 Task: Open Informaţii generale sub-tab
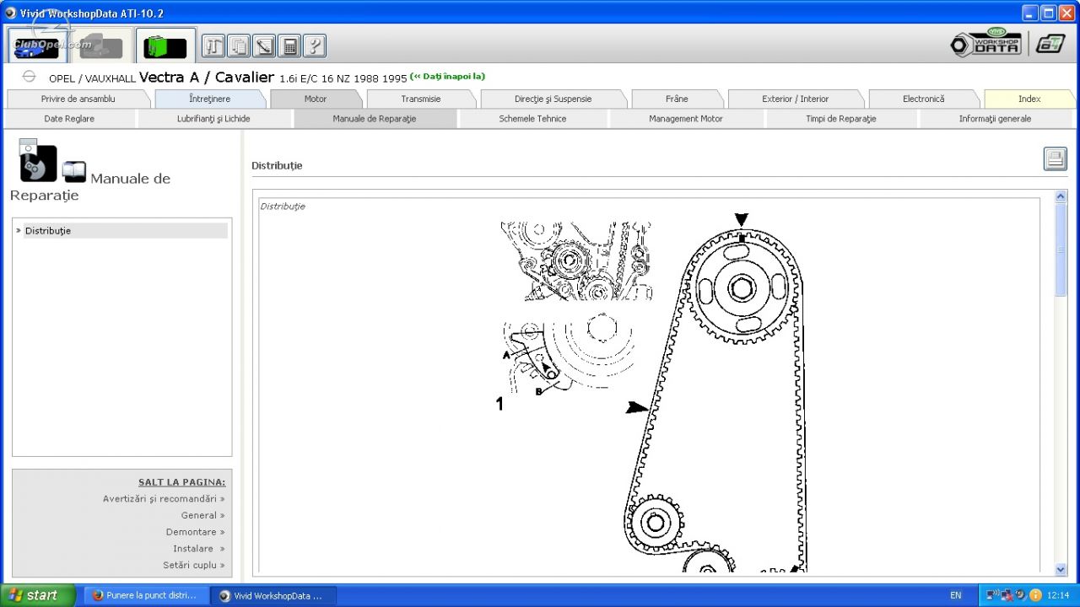[x=995, y=119]
